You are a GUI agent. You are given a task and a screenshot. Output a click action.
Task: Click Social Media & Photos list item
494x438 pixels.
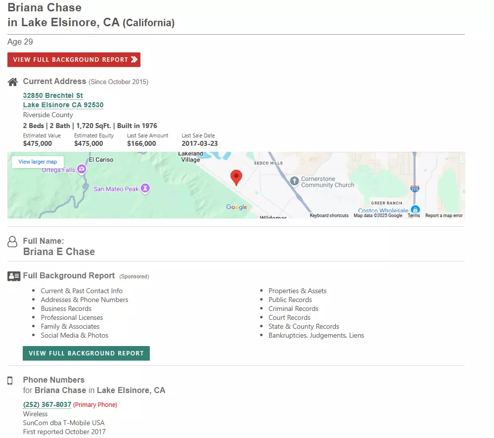point(74,335)
